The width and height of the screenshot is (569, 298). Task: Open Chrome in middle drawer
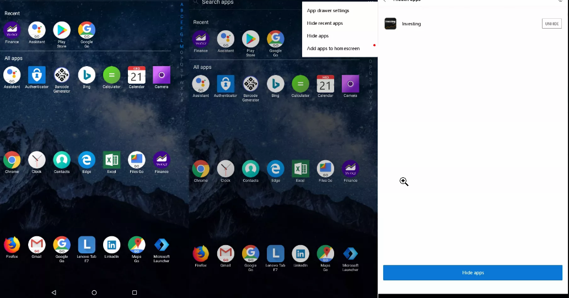201,169
